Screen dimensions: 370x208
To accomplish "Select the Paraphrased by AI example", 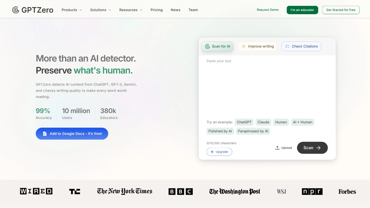I will pyautogui.click(x=253, y=131).
